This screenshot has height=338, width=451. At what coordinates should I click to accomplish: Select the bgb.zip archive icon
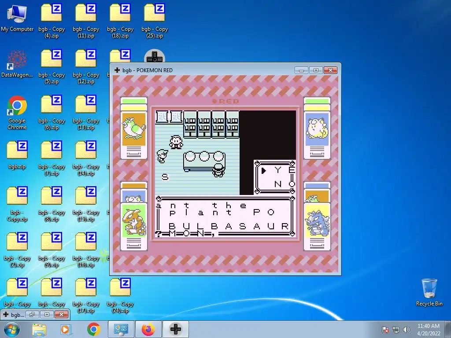point(17,155)
